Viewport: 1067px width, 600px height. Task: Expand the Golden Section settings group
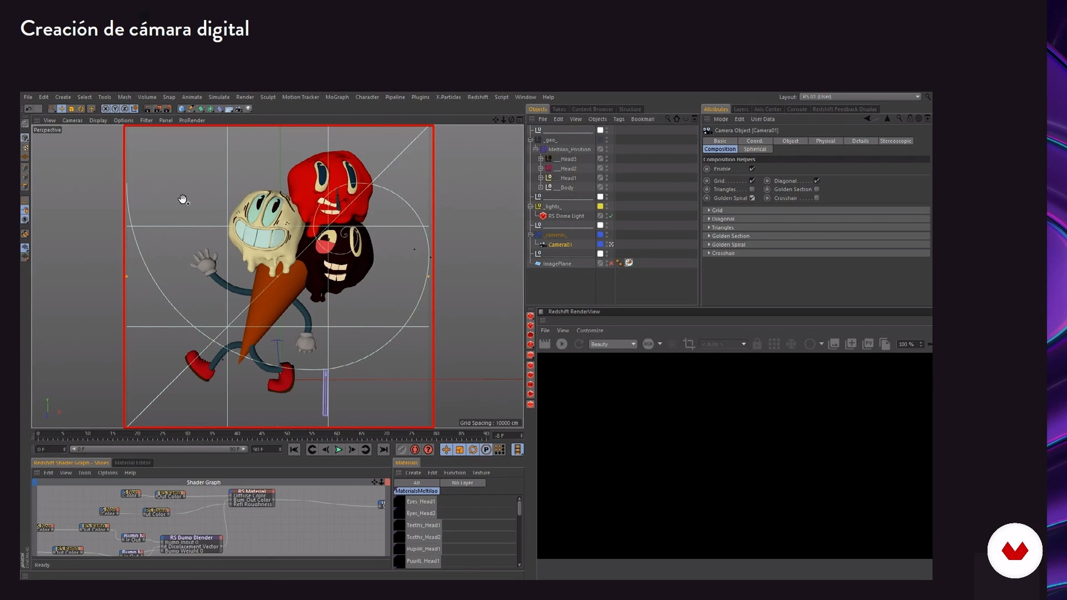[x=816, y=236]
